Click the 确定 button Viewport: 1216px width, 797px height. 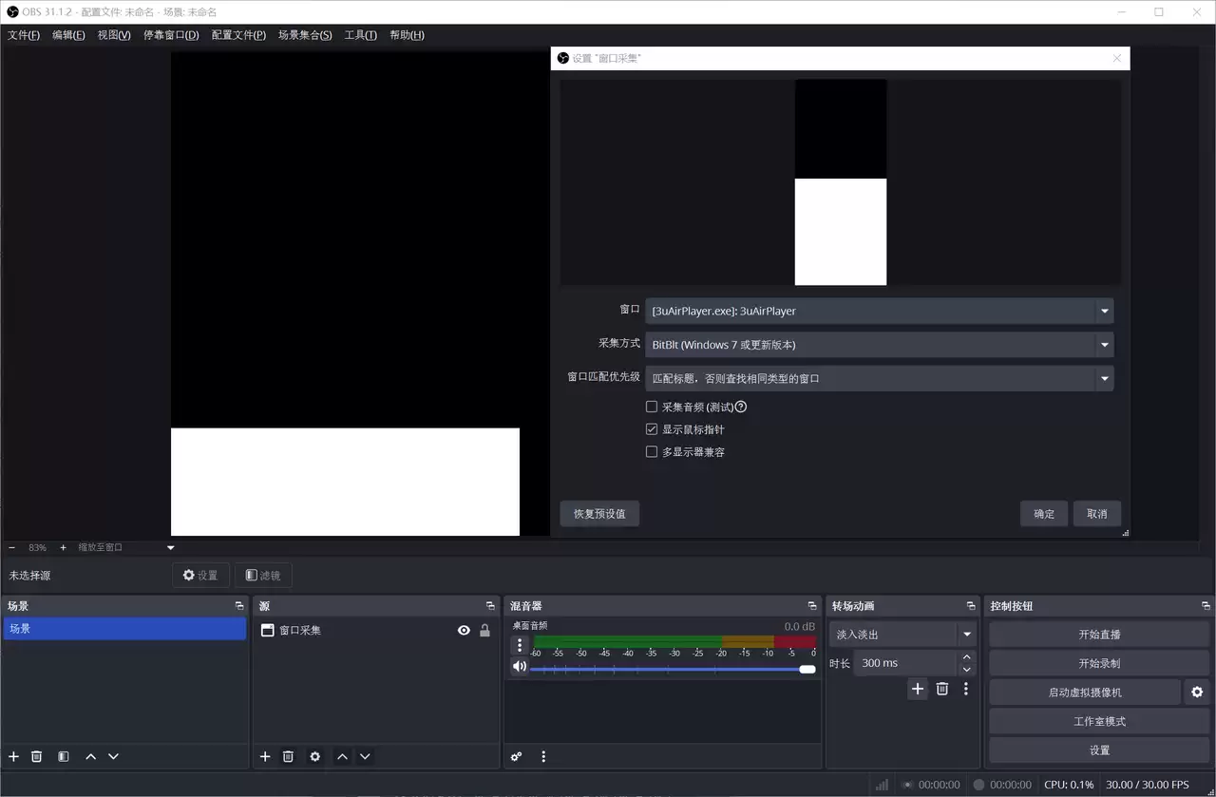click(1044, 514)
